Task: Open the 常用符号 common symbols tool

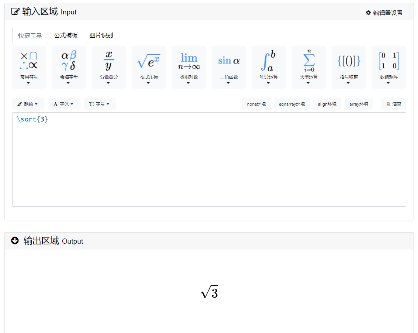Action: click(29, 67)
